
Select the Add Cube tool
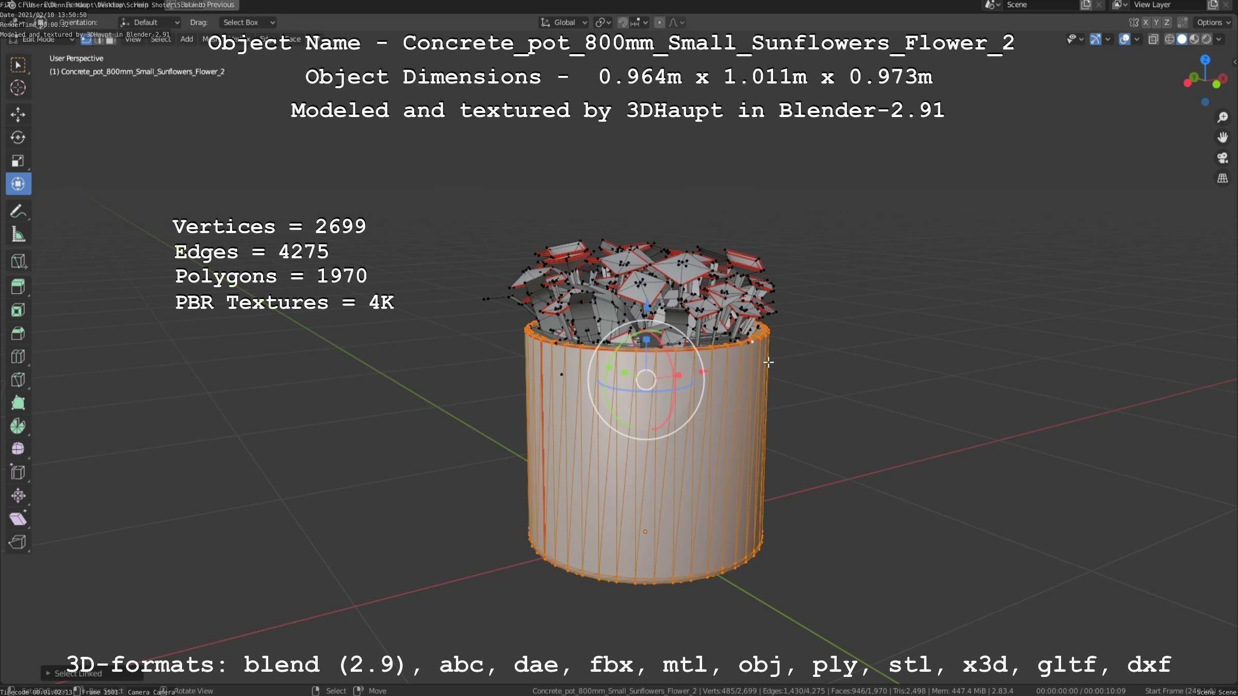pos(18,261)
